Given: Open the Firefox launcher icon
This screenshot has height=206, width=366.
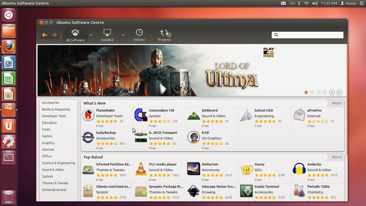Looking at the screenshot, I should pos(9,47).
